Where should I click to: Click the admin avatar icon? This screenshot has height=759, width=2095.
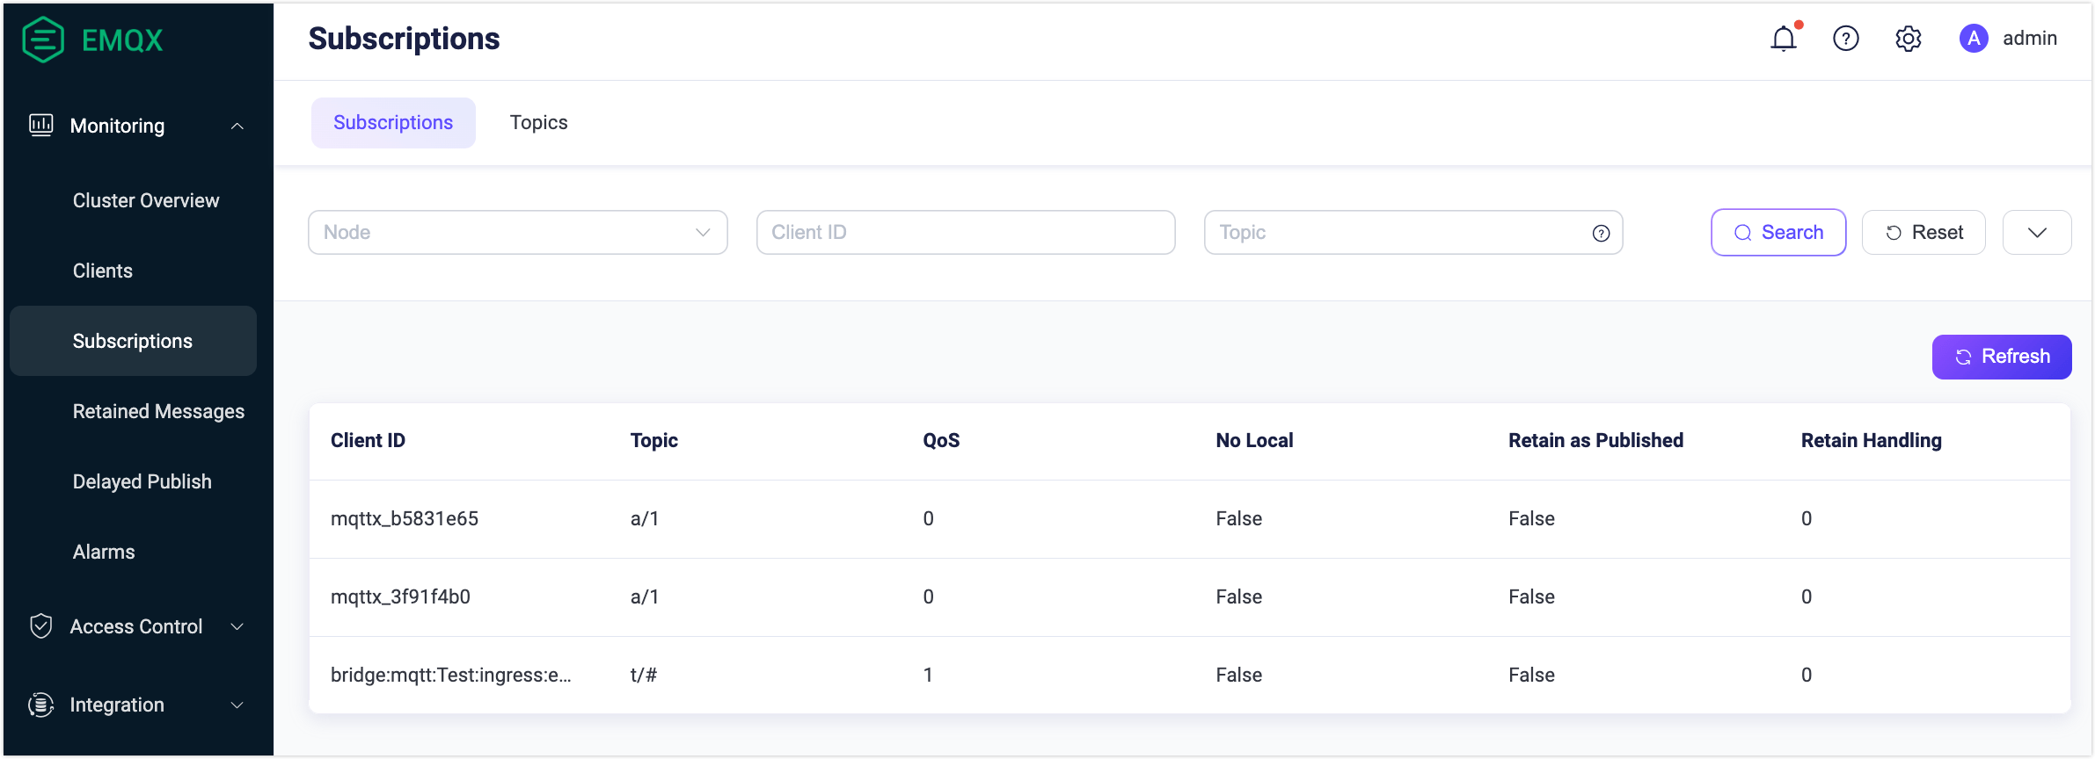1974,39
